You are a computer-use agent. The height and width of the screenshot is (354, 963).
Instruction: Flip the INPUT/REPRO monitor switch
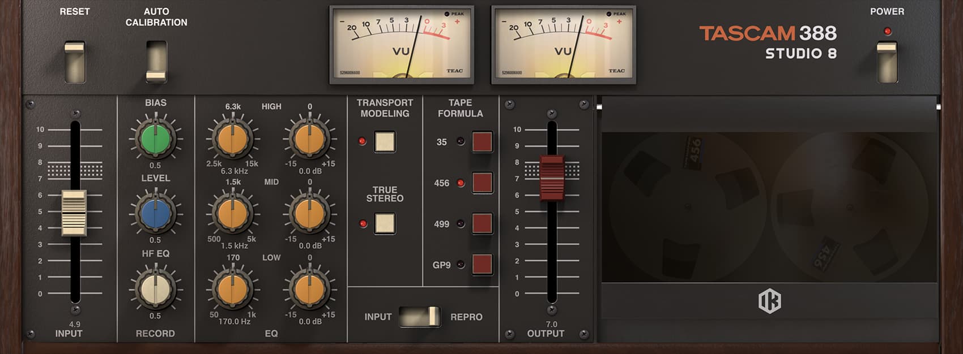[419, 317]
